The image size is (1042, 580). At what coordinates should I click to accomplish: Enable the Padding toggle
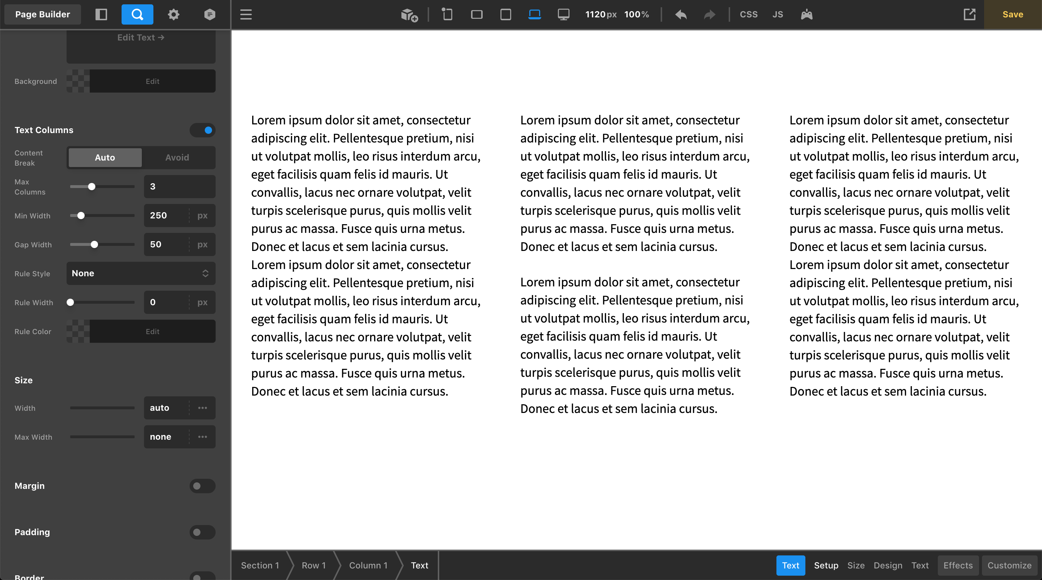click(202, 532)
